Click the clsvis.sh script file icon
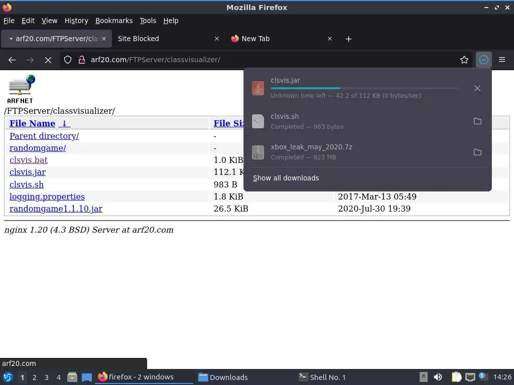This screenshot has height=385, width=514. (258, 121)
